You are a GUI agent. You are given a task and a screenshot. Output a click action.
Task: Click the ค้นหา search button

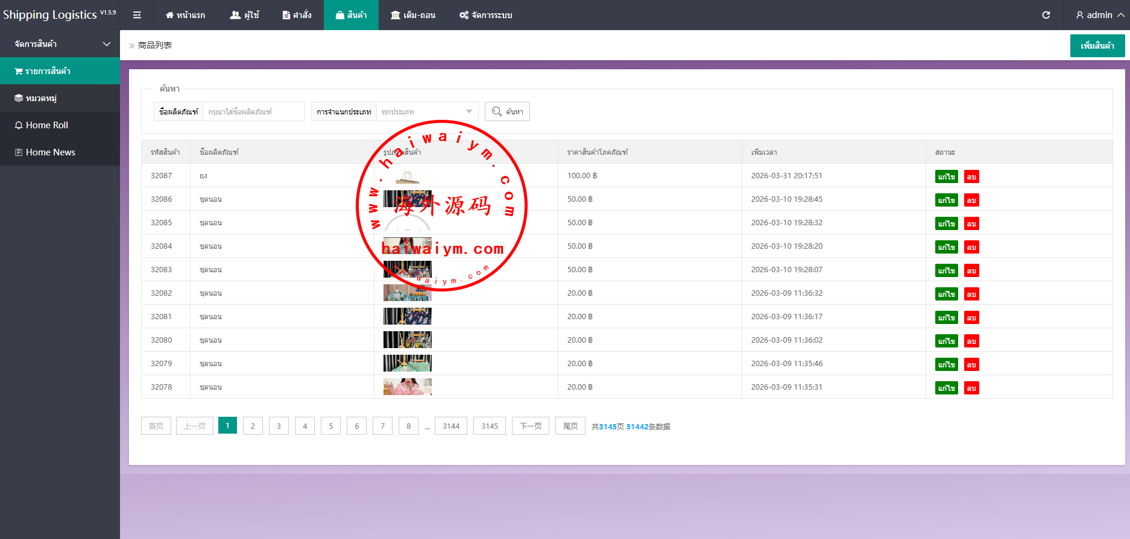click(507, 111)
